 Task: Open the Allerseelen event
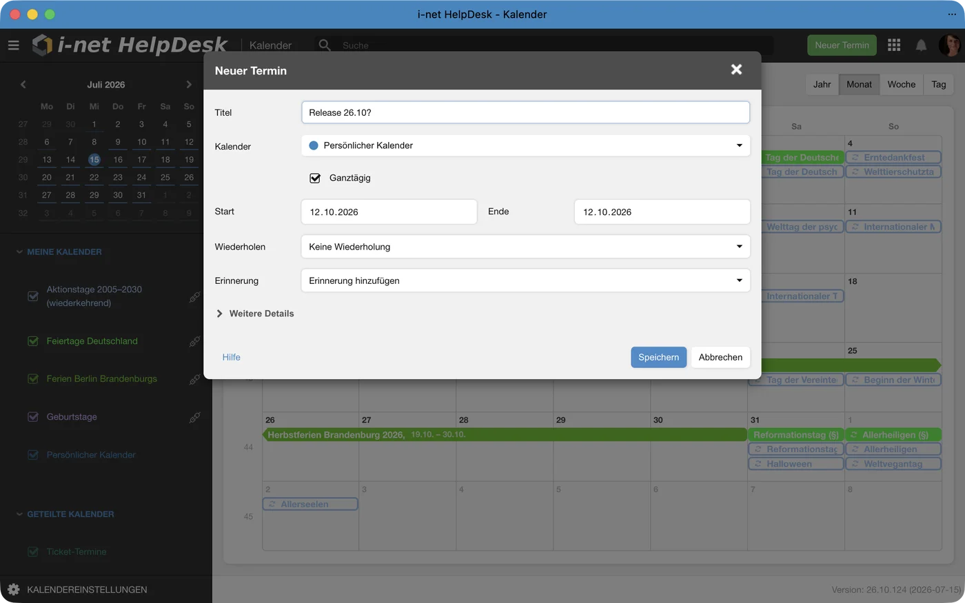(310, 504)
